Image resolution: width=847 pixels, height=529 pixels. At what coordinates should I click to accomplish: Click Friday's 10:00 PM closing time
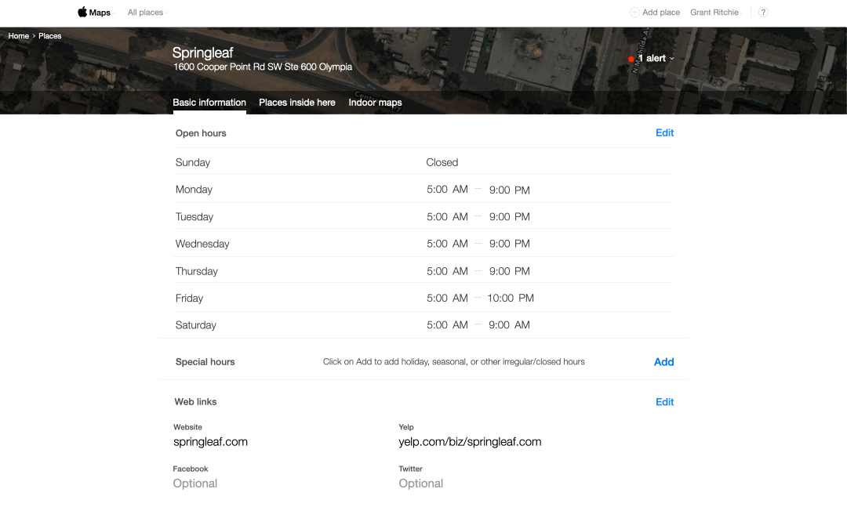point(511,299)
